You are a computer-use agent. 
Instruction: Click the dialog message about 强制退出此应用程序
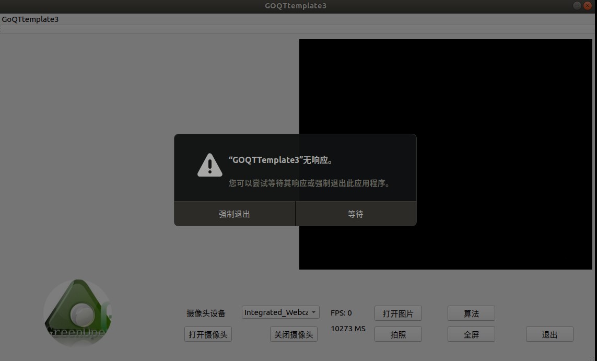point(310,183)
